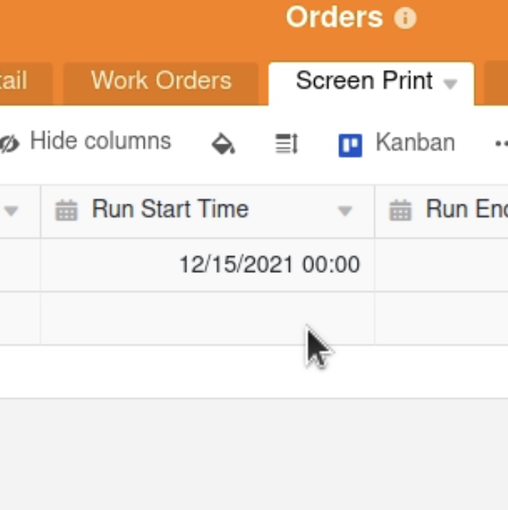Switch to the partially visible tab left of Work Orders

19,81
